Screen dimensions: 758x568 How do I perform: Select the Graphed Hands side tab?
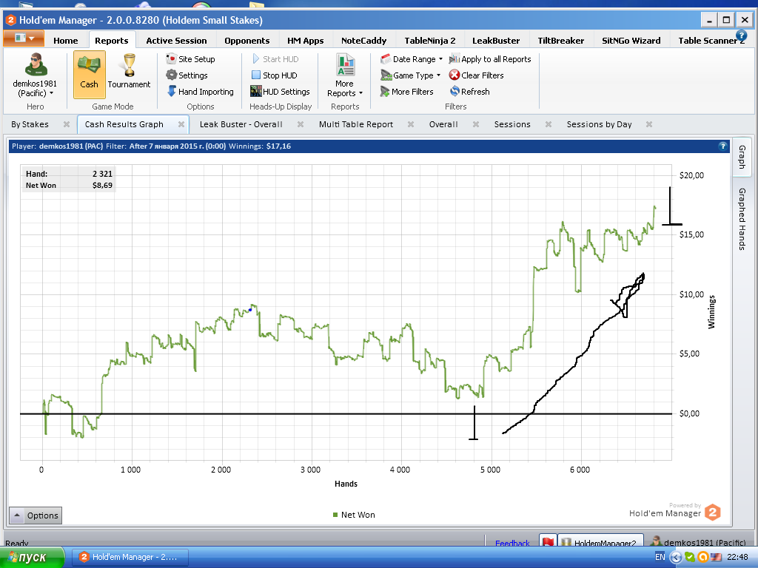[x=742, y=219]
